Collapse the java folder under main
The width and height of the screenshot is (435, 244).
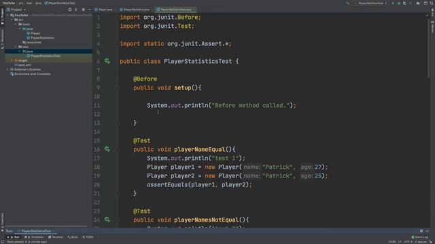pyautogui.click(x=20, y=28)
